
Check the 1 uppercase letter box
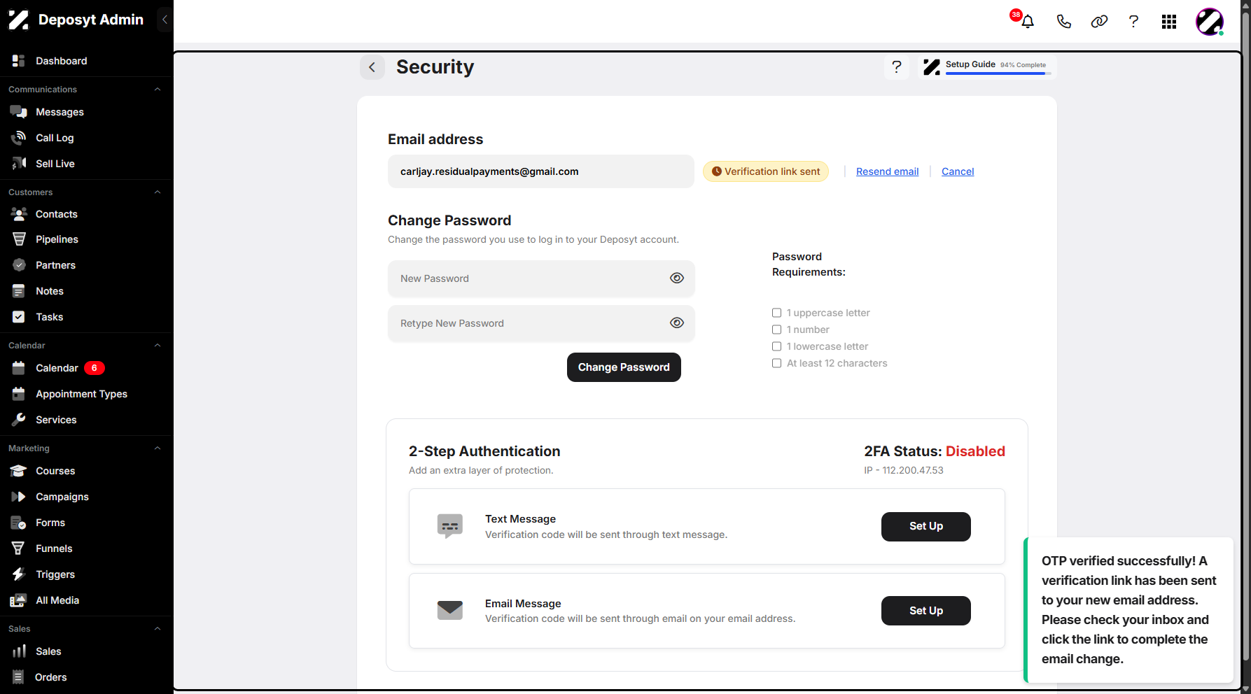click(x=776, y=313)
